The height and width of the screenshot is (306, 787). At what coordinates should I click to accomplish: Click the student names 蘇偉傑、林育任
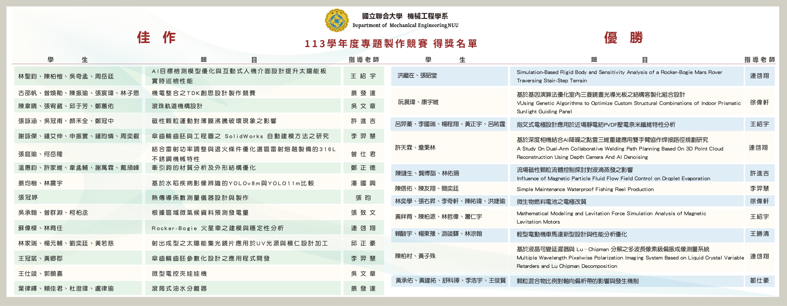tap(41, 228)
